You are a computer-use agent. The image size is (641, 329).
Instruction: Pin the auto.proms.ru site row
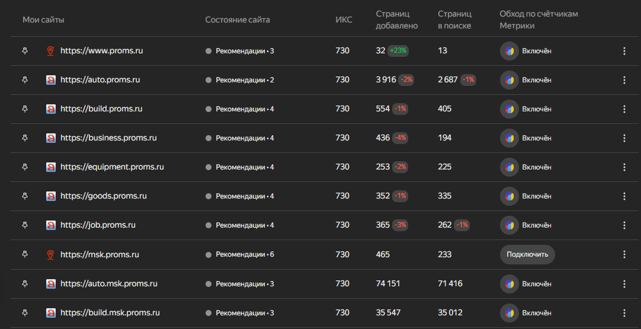coord(25,80)
